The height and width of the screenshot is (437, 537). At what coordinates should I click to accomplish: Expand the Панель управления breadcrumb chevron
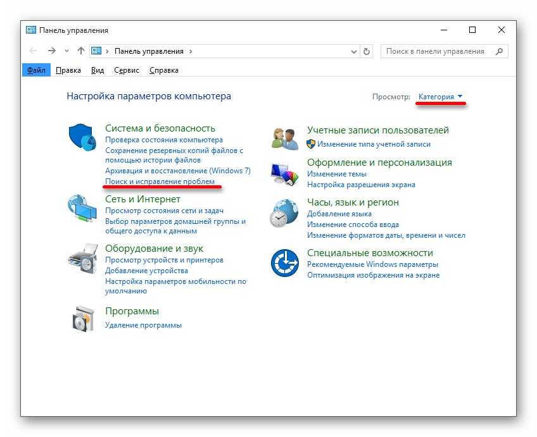[x=191, y=51]
